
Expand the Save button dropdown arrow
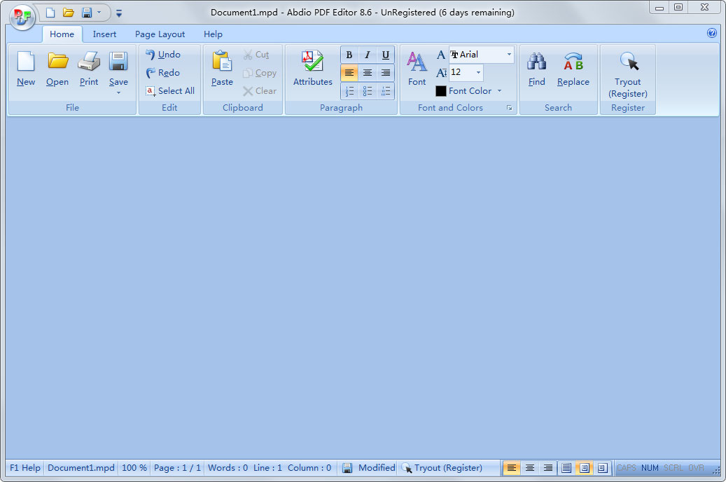[118, 92]
